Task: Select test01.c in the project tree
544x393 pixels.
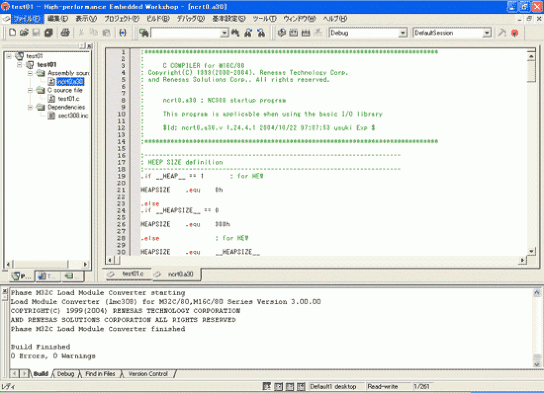Action: (x=68, y=99)
